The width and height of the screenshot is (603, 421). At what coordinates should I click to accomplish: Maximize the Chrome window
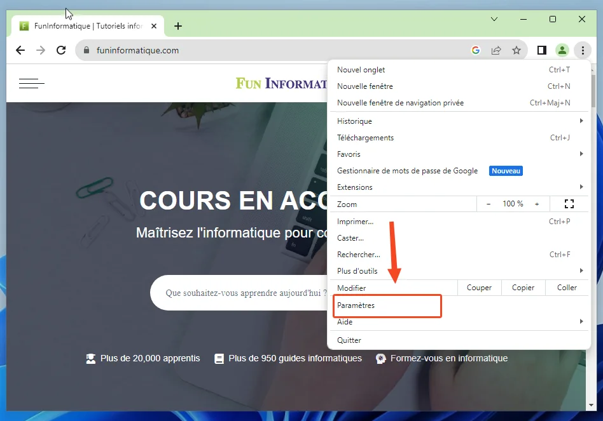pyautogui.click(x=553, y=19)
